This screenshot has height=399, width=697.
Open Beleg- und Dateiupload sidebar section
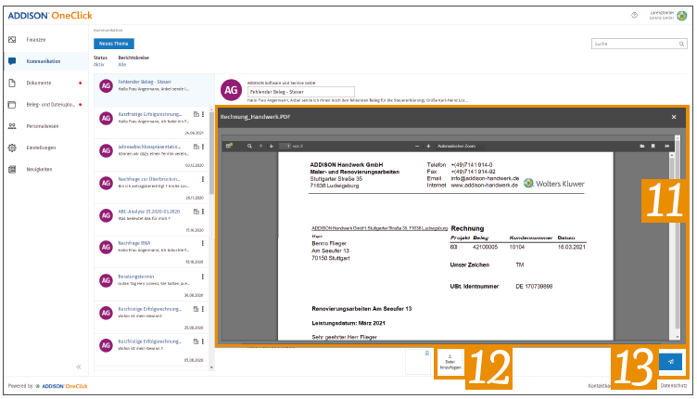(x=50, y=105)
